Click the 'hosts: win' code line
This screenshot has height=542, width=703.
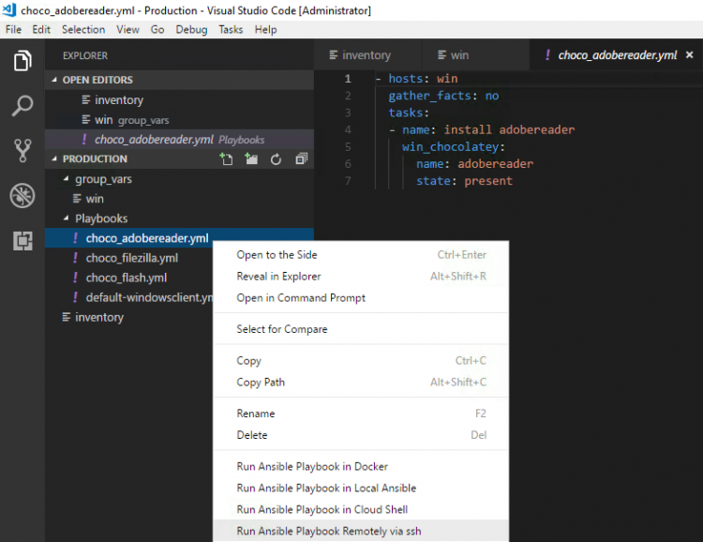(417, 79)
